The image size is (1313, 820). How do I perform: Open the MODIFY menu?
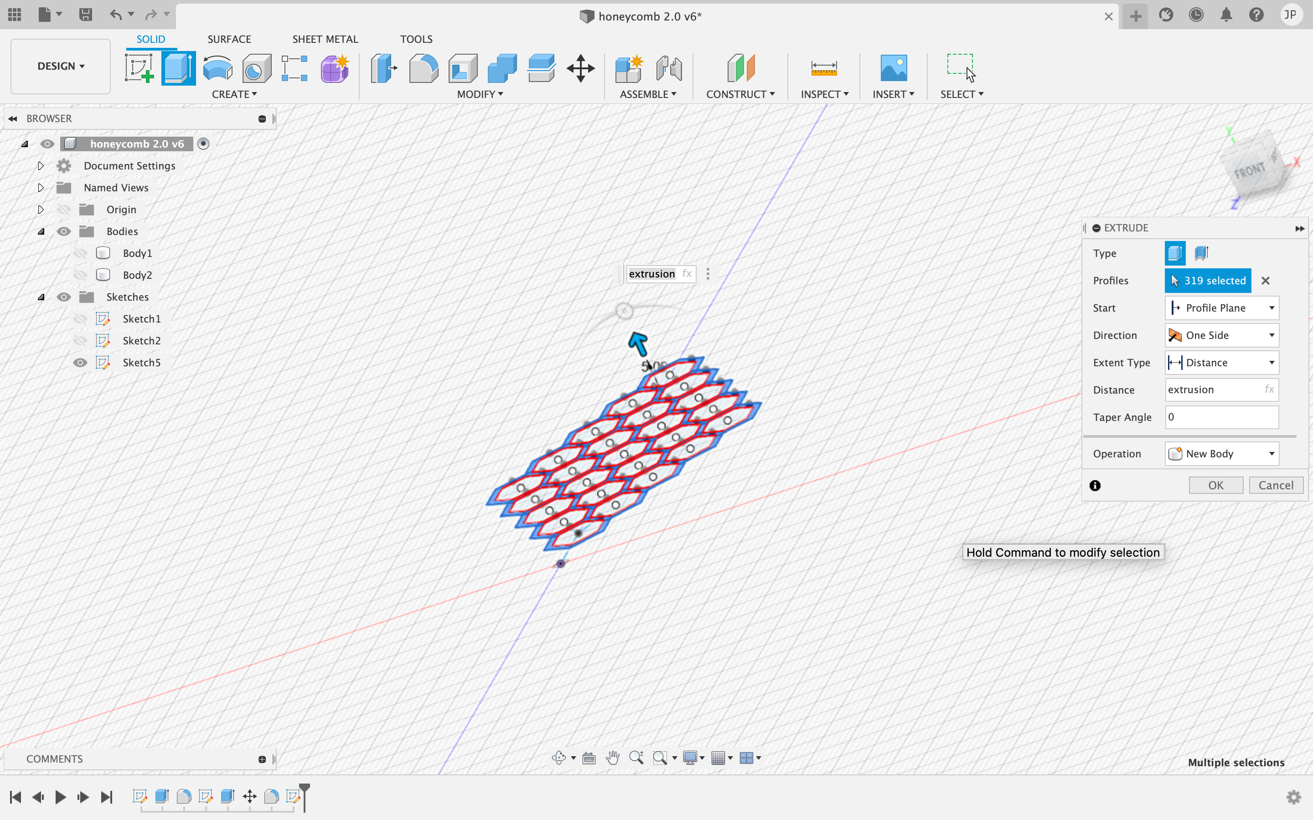tap(480, 94)
